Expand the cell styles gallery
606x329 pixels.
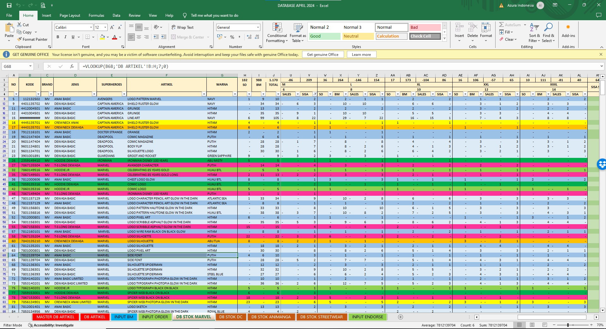click(x=444, y=39)
